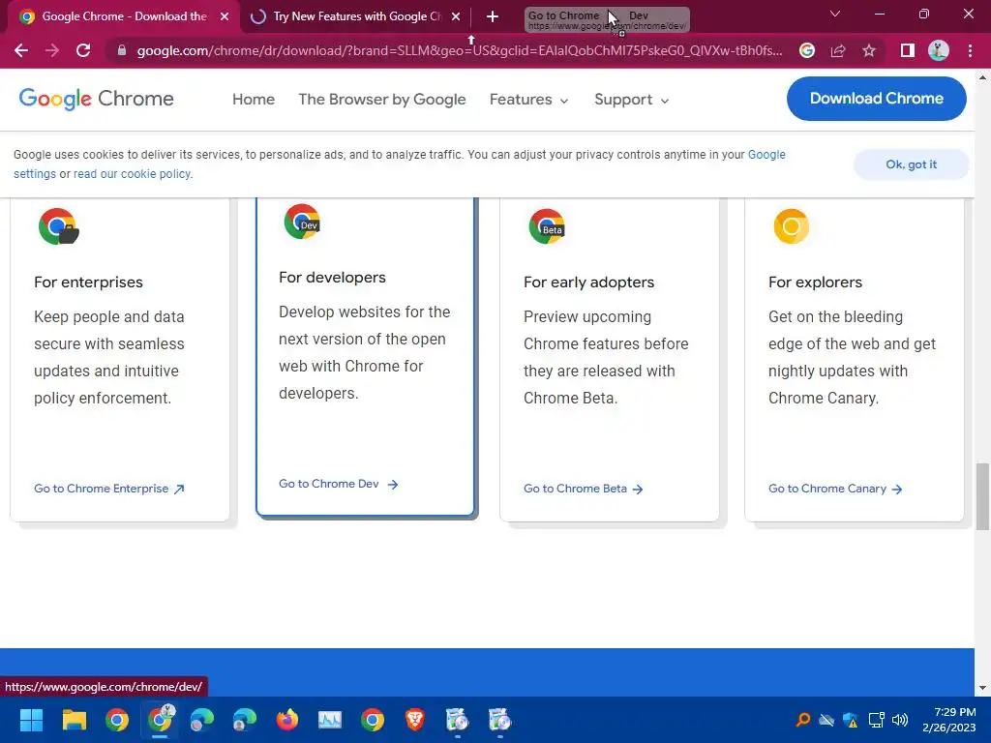991x743 pixels.
Task: Go to Chrome Canary
Action: pyautogui.click(x=835, y=489)
